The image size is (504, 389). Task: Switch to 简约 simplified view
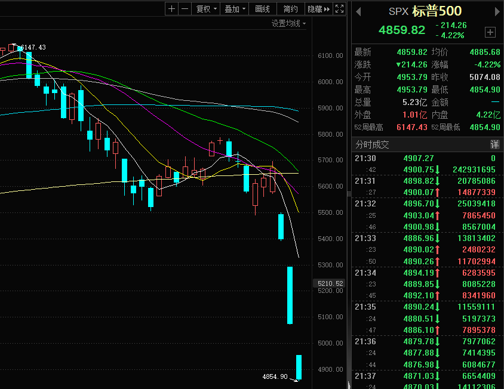tap(291, 9)
